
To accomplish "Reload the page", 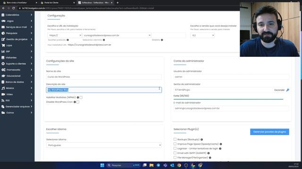I will click(x=14, y=8).
